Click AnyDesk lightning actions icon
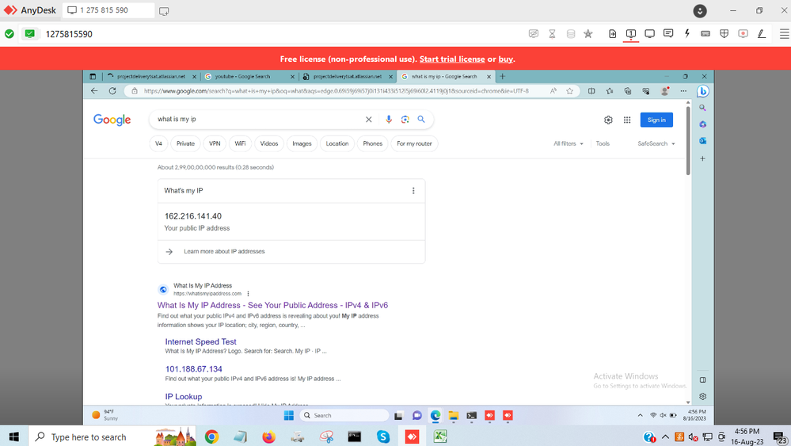791x446 pixels. 686,34
